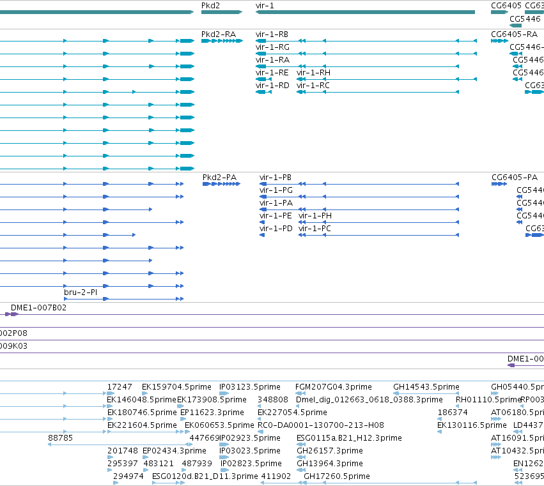Image resolution: width=544 pixels, height=486 pixels.
Task: Select transcript vir-1-RA label
Action: 272,60
